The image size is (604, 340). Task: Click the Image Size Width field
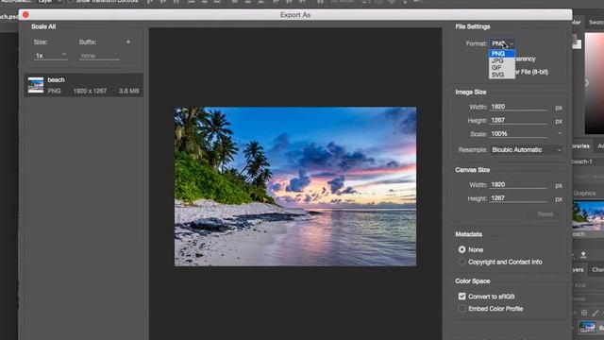(x=518, y=107)
